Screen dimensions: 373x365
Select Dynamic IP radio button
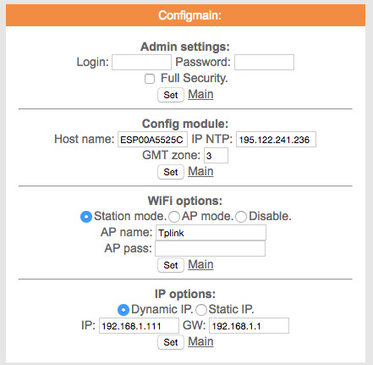coord(123,310)
